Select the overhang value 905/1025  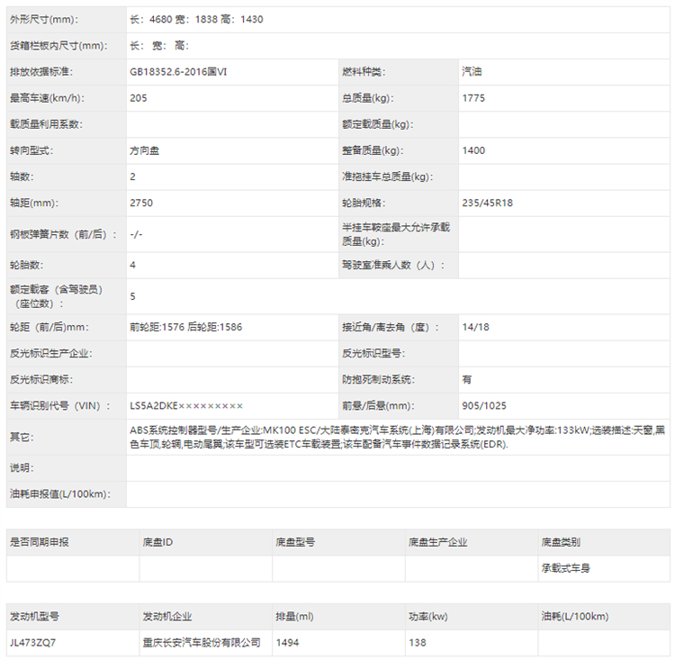click(x=484, y=406)
